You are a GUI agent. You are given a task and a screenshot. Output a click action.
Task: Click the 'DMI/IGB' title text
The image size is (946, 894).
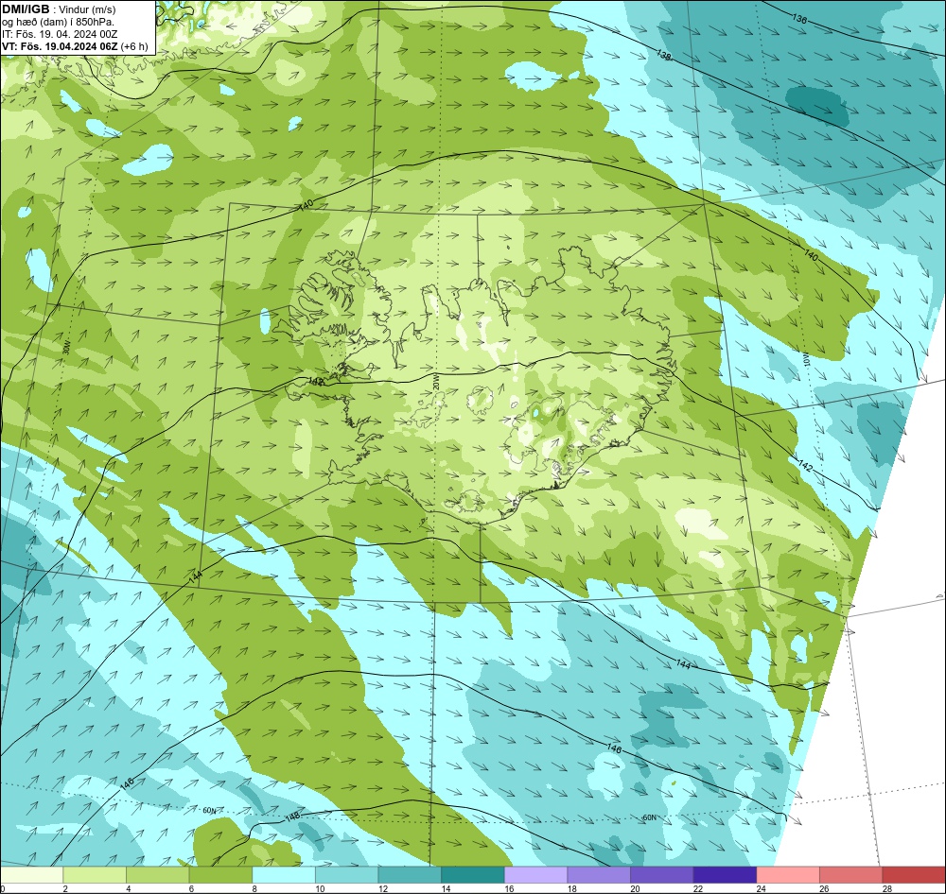pyautogui.click(x=26, y=9)
